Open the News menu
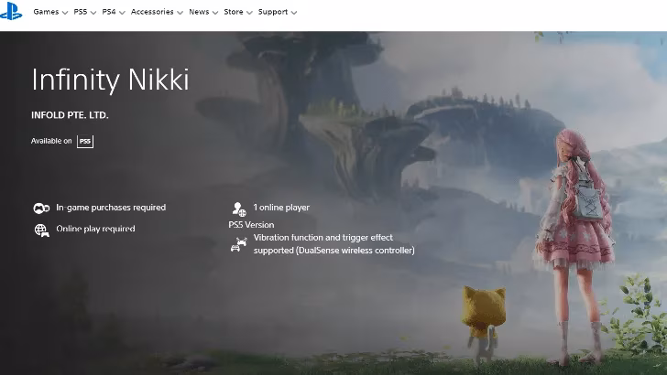The height and width of the screenshot is (375, 667). pyautogui.click(x=203, y=12)
